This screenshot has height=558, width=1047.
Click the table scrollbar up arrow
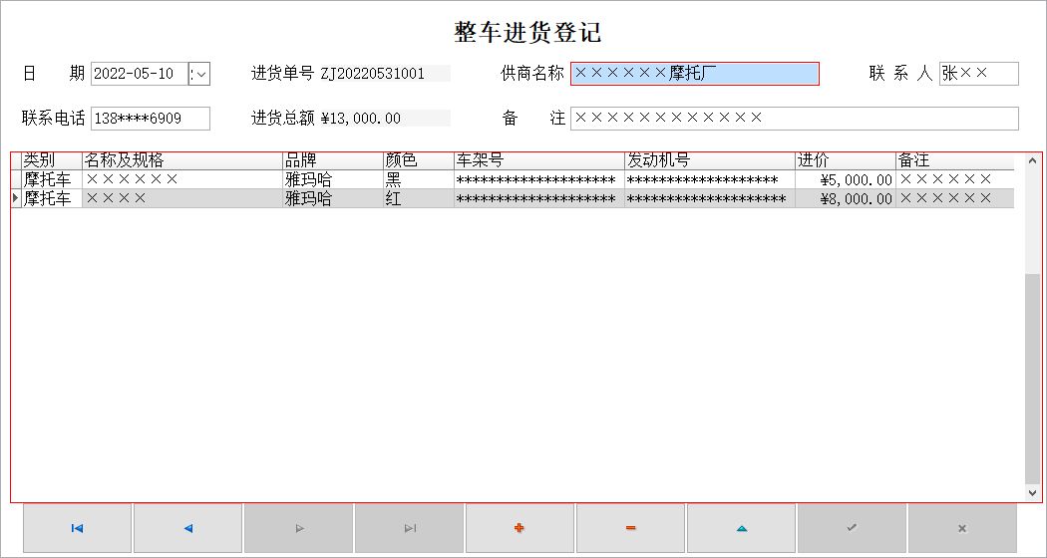(1032, 160)
